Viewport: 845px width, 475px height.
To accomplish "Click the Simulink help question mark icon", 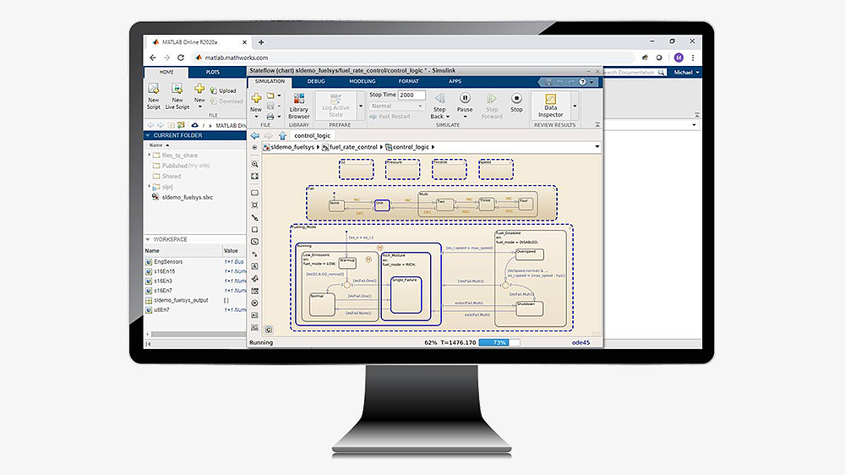I will point(582,82).
